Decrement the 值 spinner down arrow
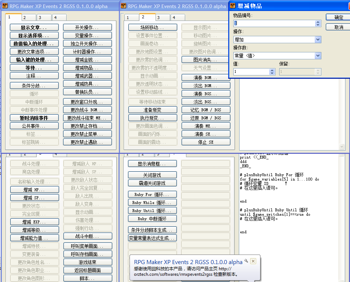The width and height of the screenshot is (350, 282). pyautogui.click(x=272, y=73)
